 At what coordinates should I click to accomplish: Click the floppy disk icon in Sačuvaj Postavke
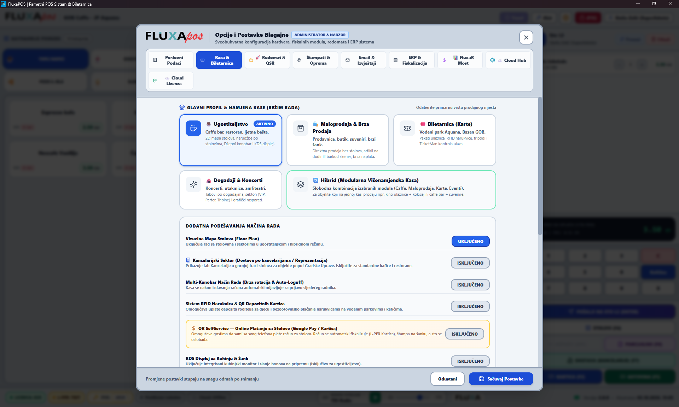(482, 379)
